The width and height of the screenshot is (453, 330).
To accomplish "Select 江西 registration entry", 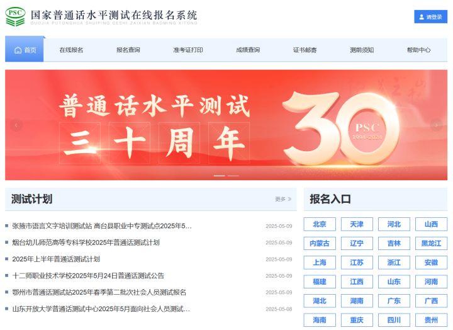I will click(357, 282).
